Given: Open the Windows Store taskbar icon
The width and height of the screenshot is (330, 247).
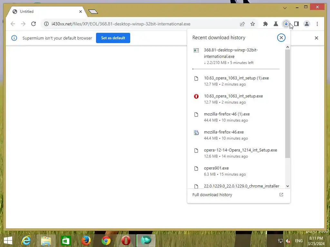Looking at the screenshot, I should coord(66,241).
